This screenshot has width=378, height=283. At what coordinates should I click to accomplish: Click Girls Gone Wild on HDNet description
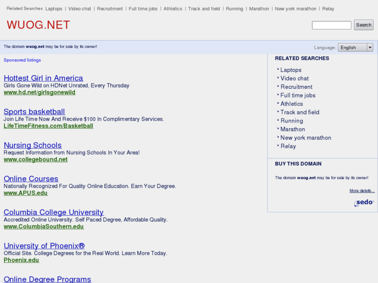pyautogui.click(x=67, y=86)
